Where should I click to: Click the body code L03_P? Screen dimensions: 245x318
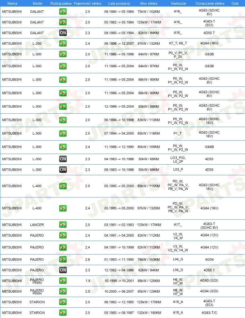click(178, 169)
